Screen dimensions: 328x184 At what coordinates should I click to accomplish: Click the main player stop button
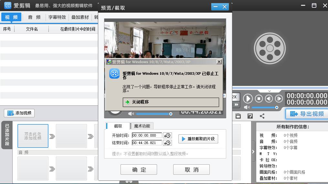coord(259,99)
